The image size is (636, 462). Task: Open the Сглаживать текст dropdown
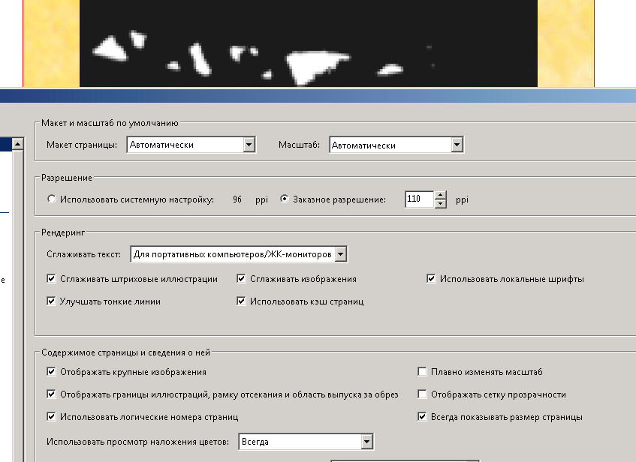click(x=239, y=254)
